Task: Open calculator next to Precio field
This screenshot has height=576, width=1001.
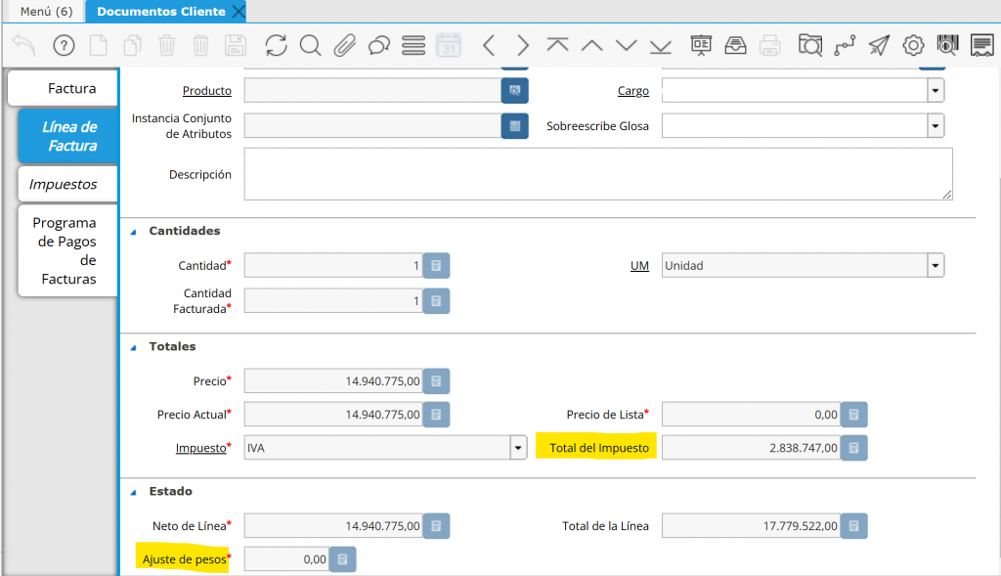Action: point(436,381)
